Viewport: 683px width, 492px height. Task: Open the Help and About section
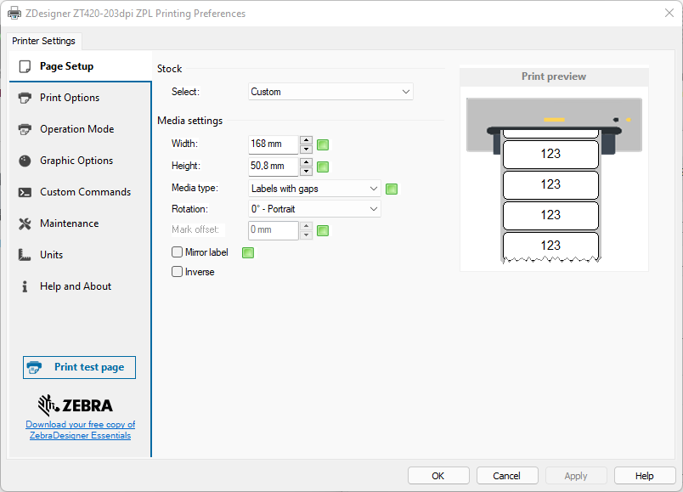[81, 286]
